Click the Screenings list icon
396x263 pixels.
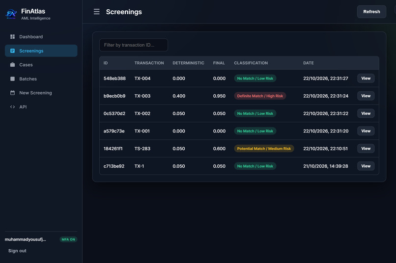(12, 51)
